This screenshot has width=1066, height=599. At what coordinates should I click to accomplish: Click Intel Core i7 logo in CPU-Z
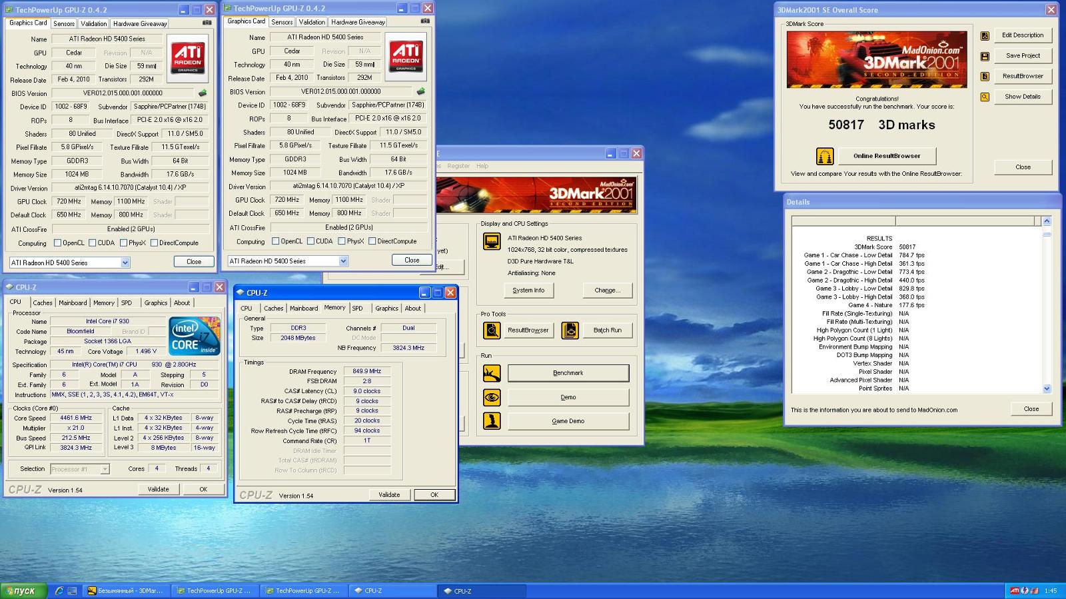tap(195, 336)
